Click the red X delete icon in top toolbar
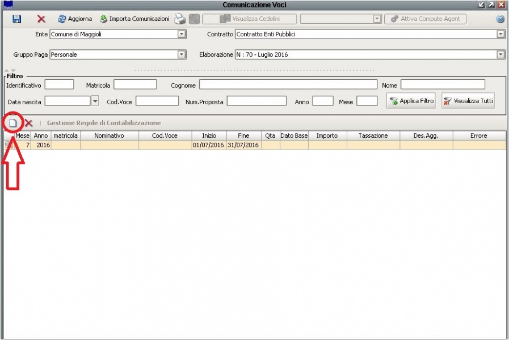Viewport: 509px width, 340px height. click(41, 19)
